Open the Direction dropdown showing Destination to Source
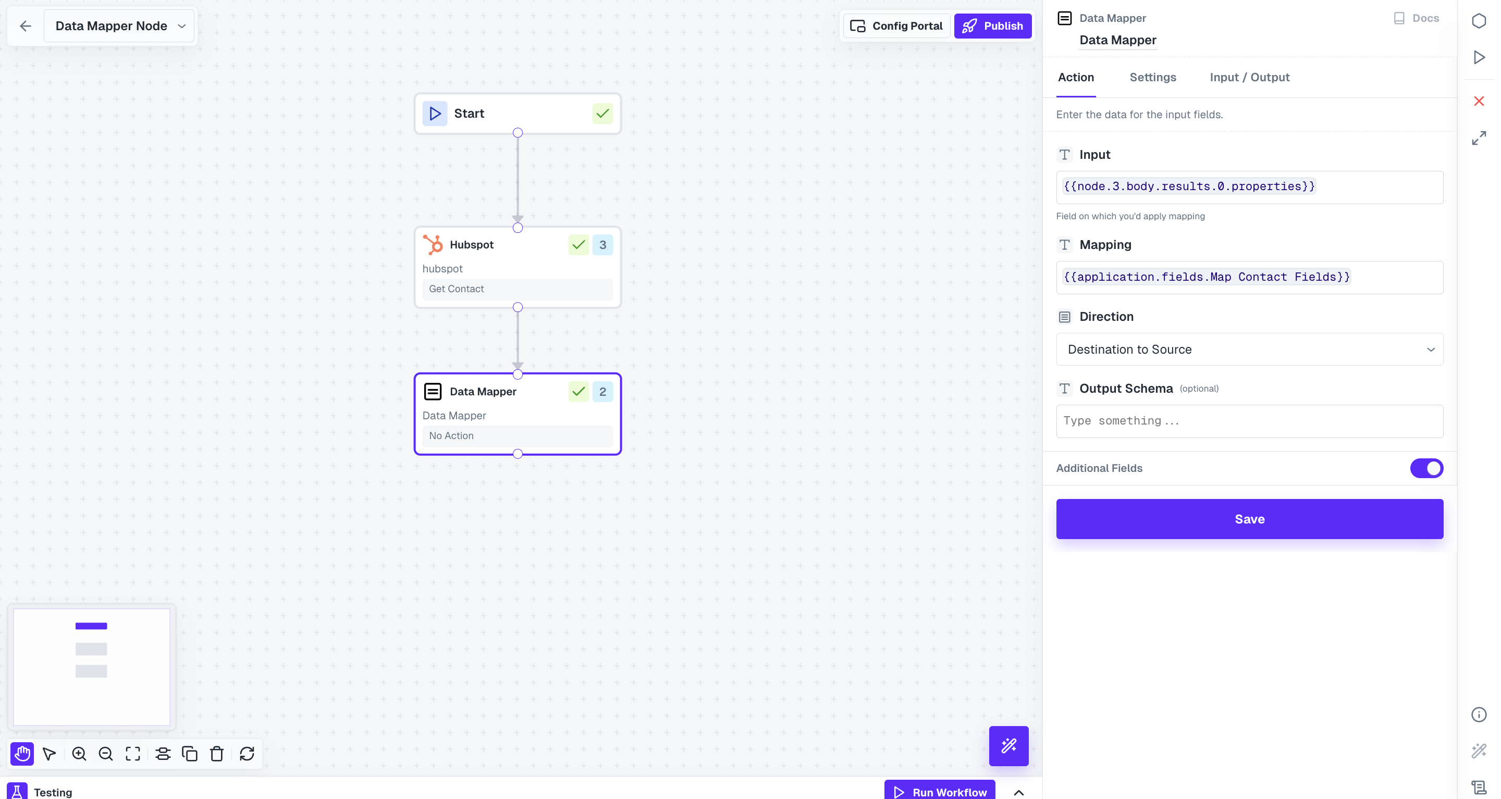This screenshot has height=799, width=1501. click(1249, 349)
